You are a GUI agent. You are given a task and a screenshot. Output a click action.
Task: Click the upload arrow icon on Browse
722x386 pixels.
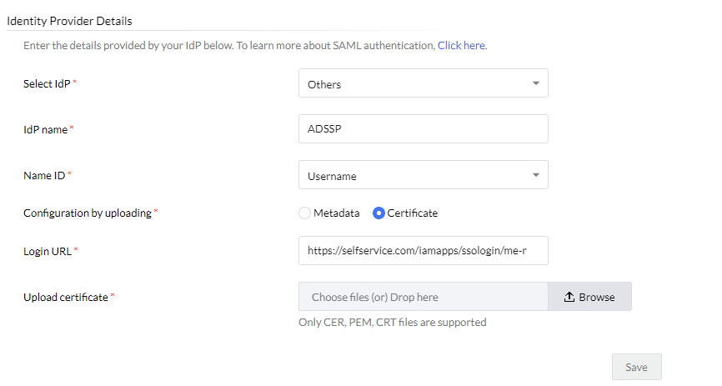pyautogui.click(x=569, y=297)
